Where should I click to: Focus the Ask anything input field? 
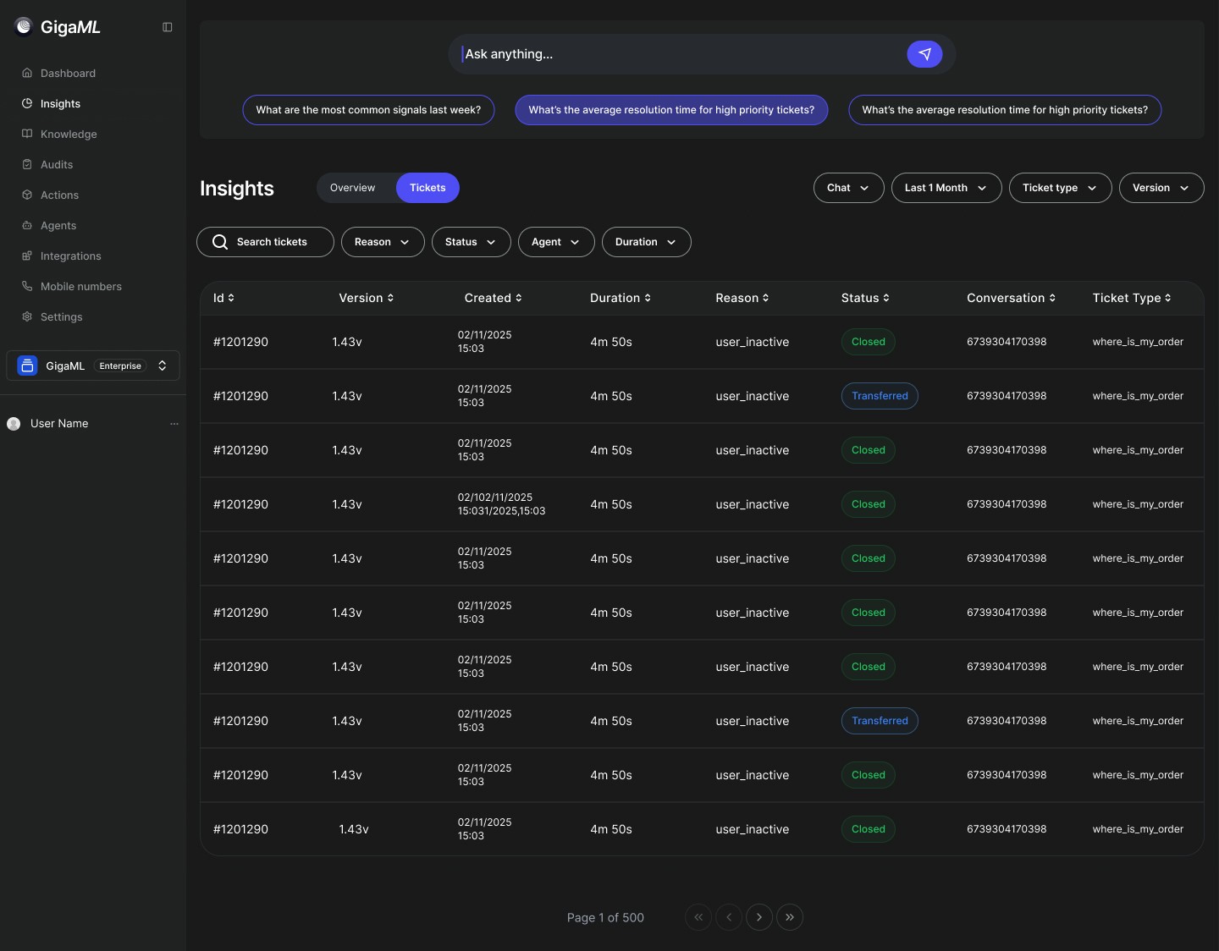click(x=677, y=54)
